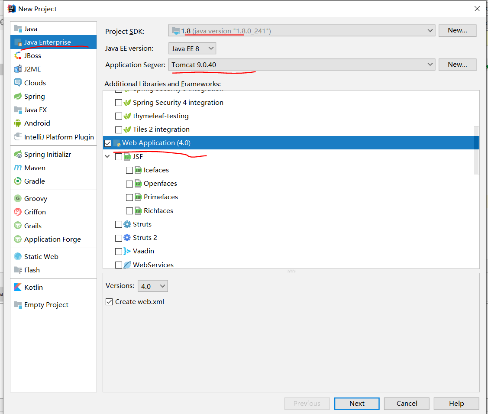Check the Vaadin checkbox
Screen dimensions: 488x414
click(118, 251)
